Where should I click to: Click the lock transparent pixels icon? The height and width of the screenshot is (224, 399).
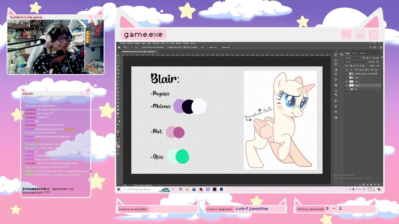click(351, 66)
